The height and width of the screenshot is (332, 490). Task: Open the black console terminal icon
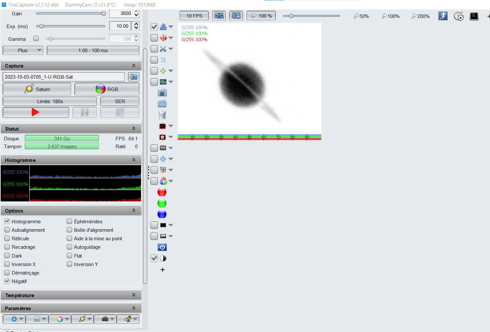tap(474, 16)
